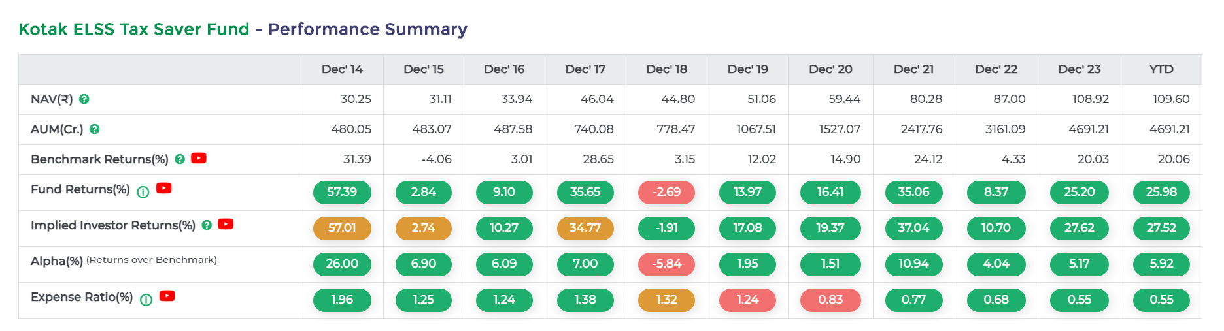Click the YTD column header
1224x331 pixels.
[x=1161, y=69]
